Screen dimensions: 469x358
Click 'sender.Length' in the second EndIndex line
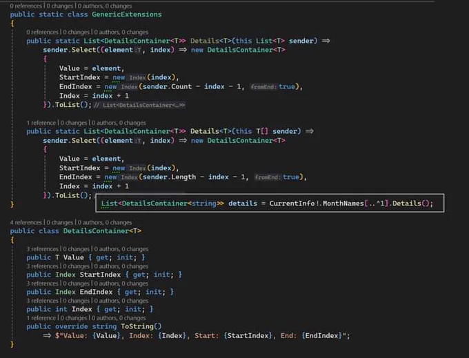169,177
